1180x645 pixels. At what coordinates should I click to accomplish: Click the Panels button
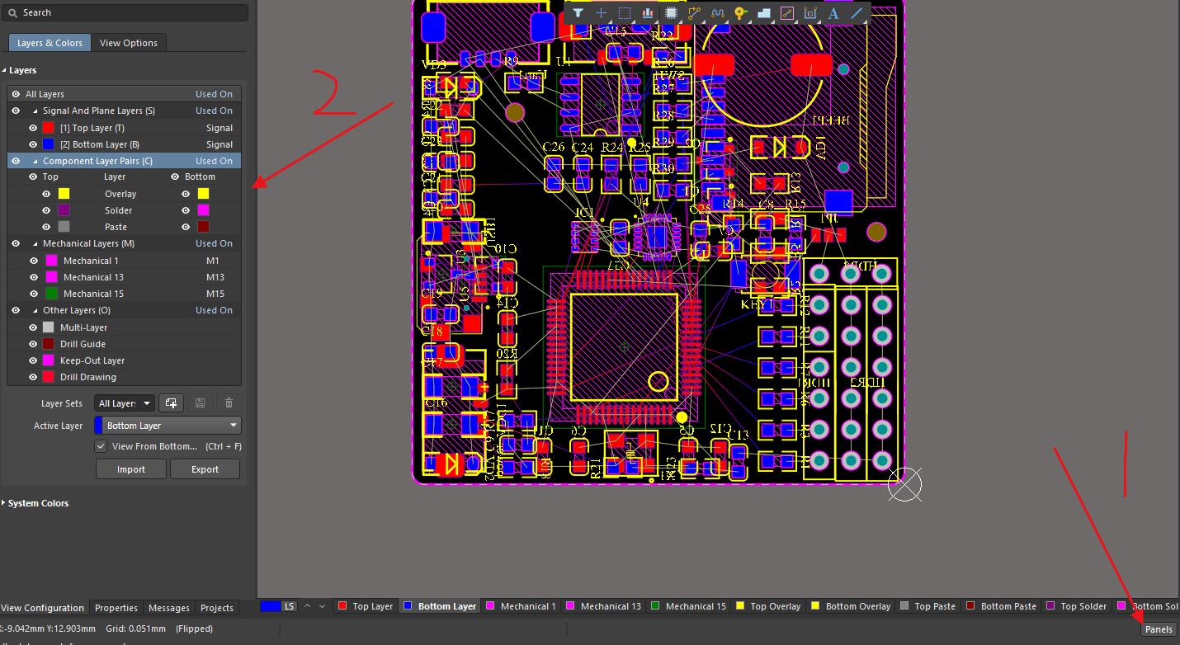[1159, 629]
